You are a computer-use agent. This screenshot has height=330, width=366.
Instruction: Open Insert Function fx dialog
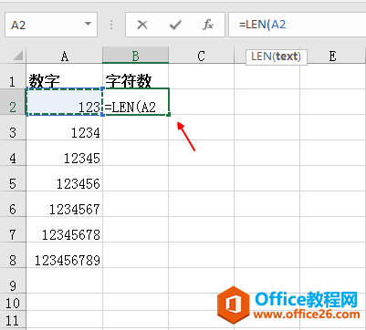click(208, 25)
